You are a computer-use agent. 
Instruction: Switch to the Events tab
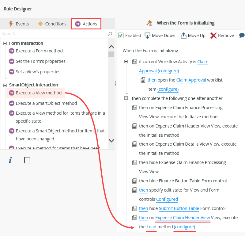21,24
